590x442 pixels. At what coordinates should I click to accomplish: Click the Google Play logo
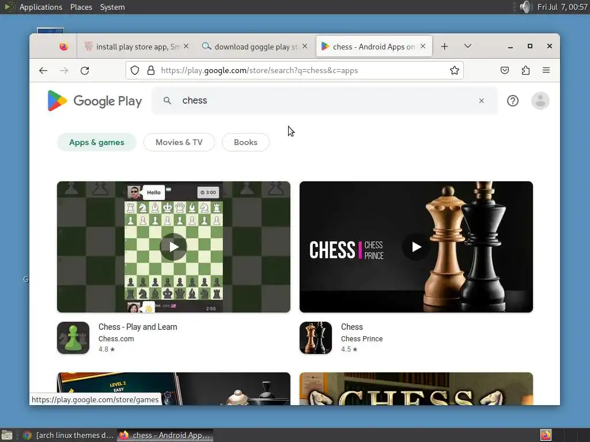pos(95,101)
